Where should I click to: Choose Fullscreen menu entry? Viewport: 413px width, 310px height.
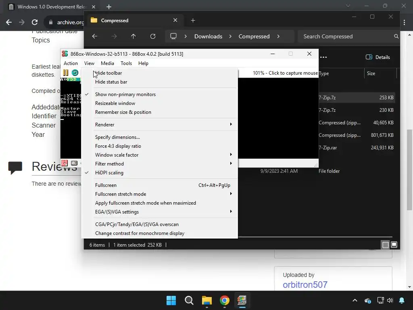click(x=159, y=185)
